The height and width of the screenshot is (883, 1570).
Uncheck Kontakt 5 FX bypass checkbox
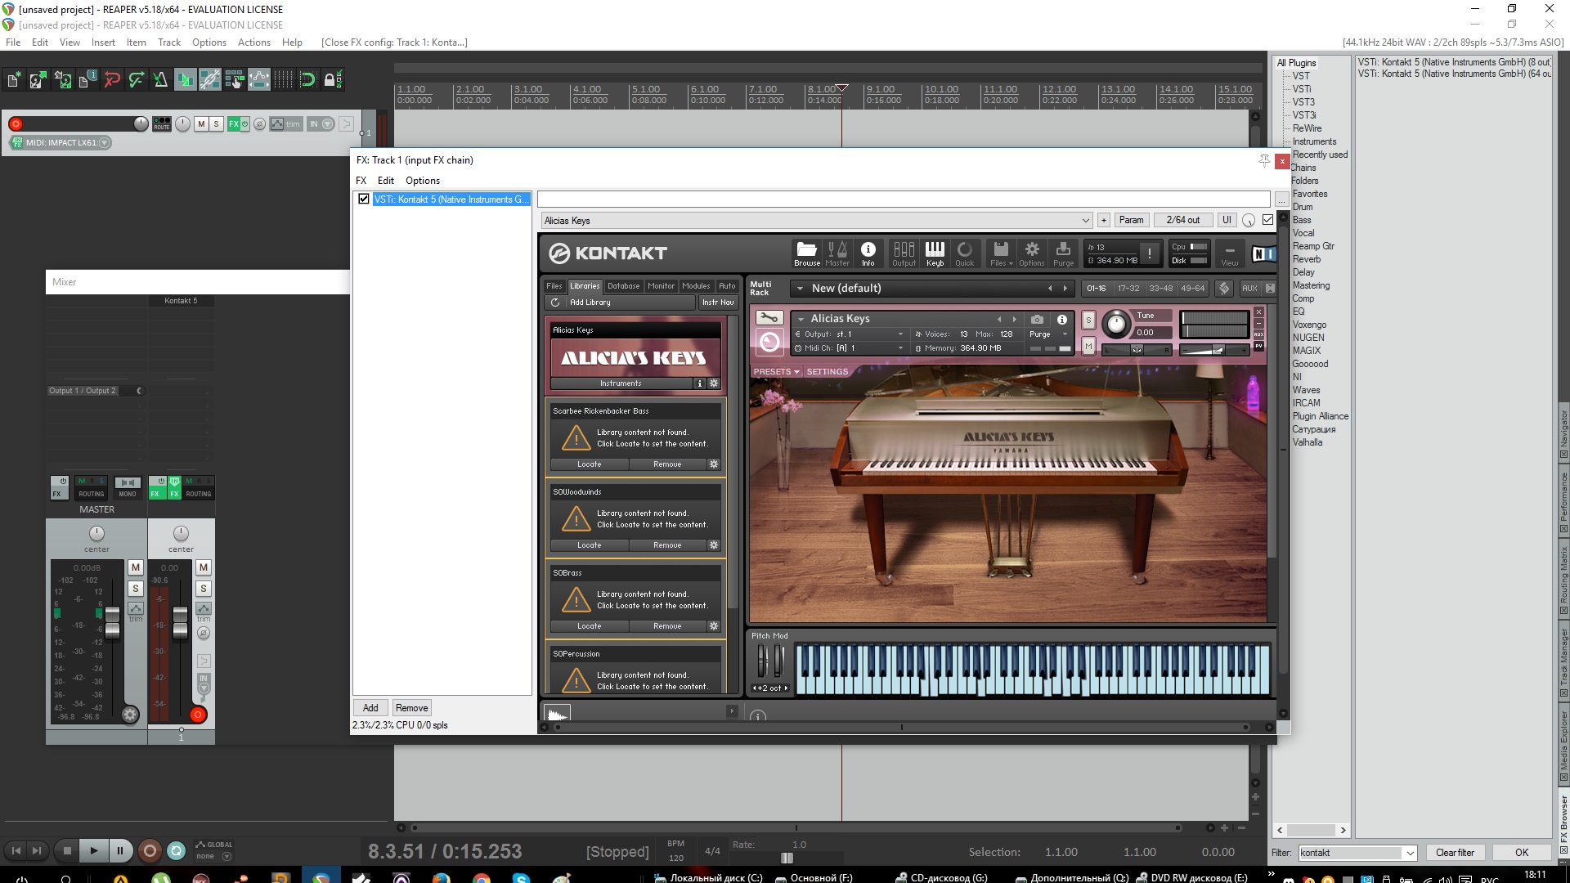tap(364, 199)
